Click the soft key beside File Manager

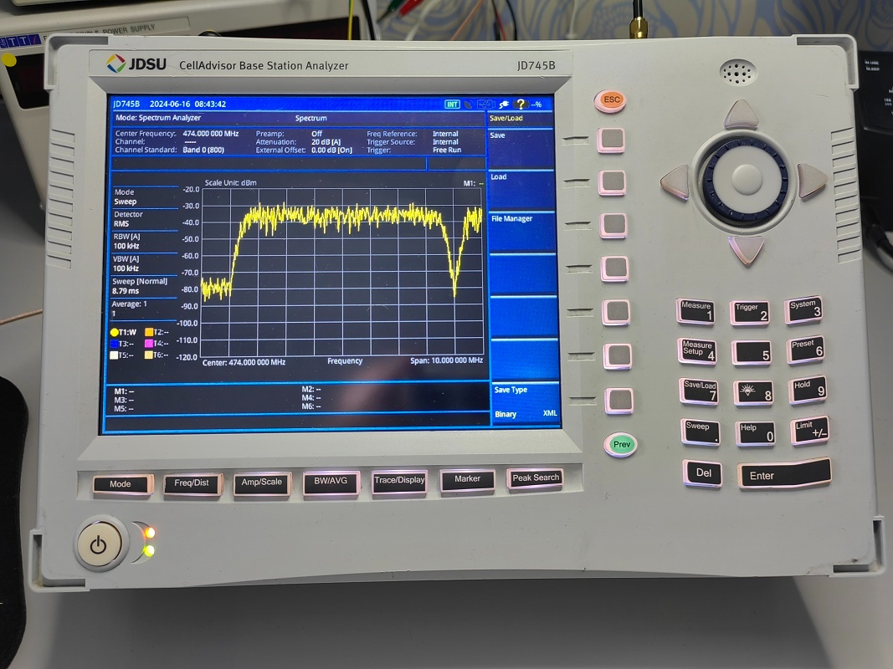[x=614, y=225]
